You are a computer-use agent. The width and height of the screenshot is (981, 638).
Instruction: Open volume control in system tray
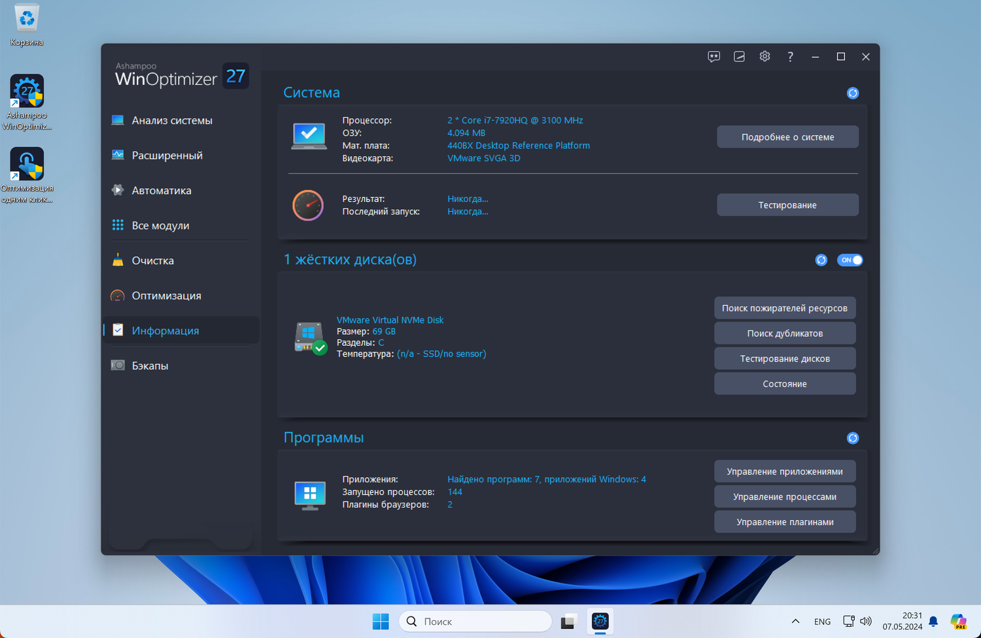coord(866,622)
